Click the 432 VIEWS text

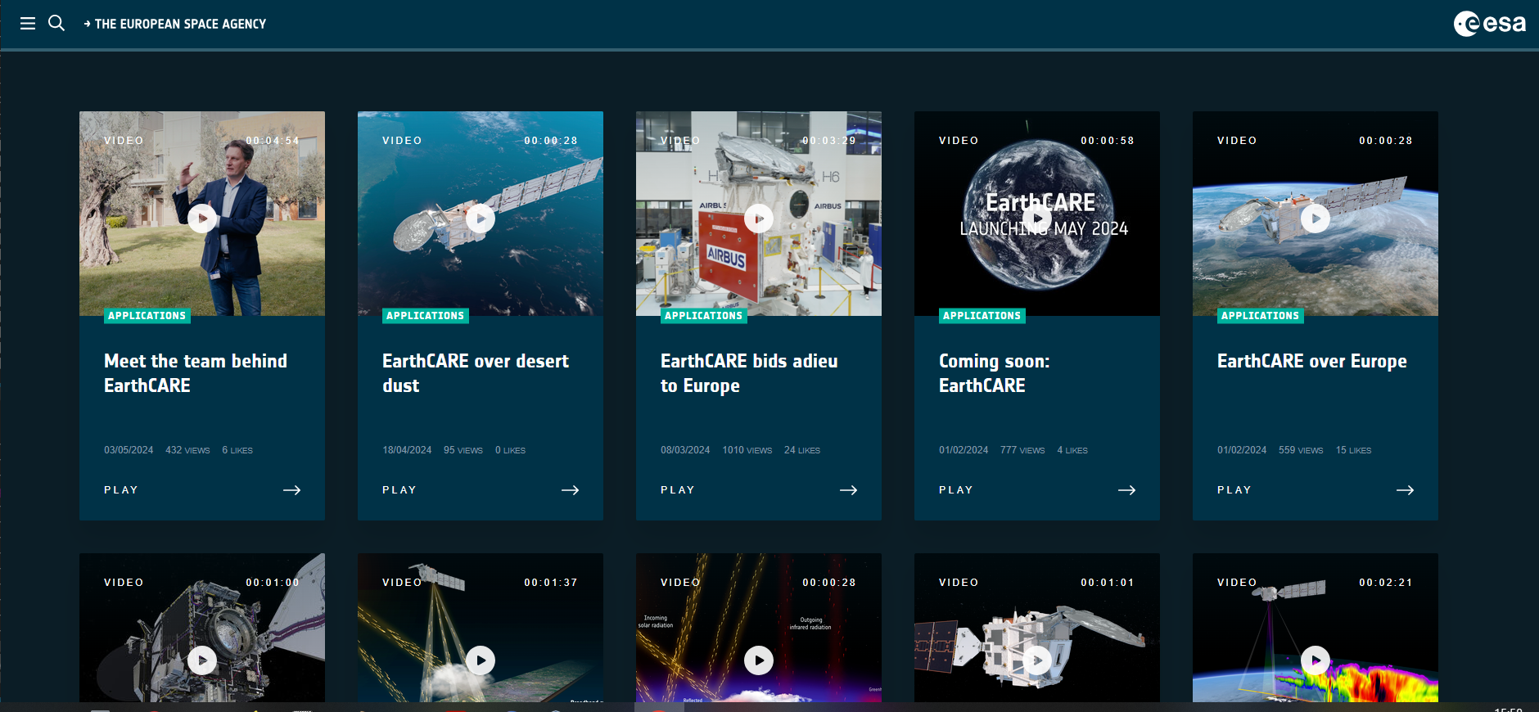[187, 450]
